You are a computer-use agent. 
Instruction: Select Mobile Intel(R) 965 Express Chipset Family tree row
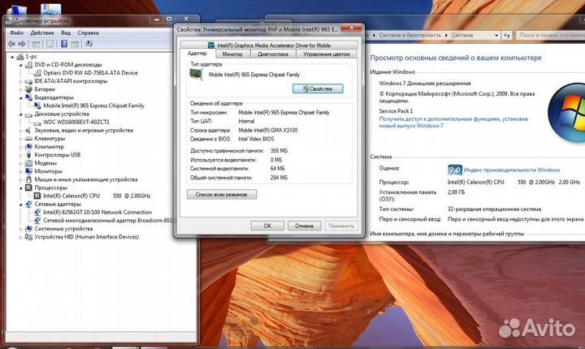[x=93, y=106]
